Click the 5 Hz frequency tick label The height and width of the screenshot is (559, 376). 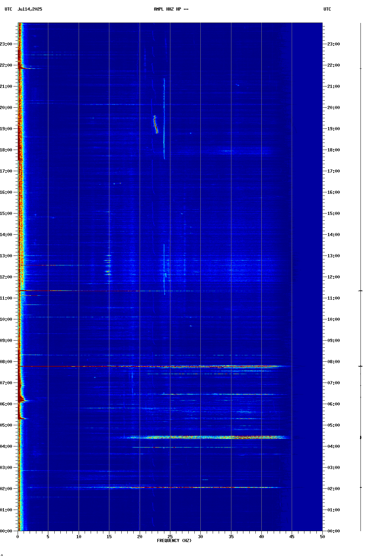click(x=48, y=537)
